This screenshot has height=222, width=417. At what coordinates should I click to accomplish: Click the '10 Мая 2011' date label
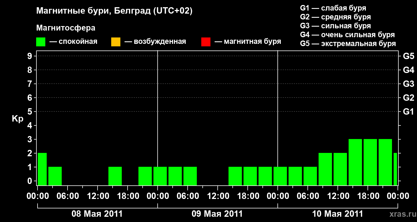(337, 214)
